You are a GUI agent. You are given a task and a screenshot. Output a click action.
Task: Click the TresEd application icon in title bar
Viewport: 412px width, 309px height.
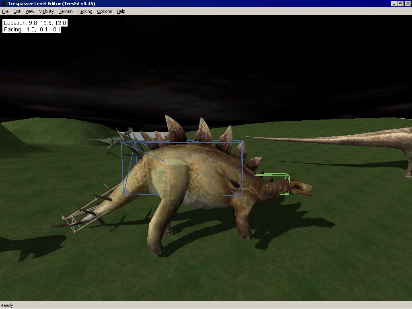click(x=4, y=3)
